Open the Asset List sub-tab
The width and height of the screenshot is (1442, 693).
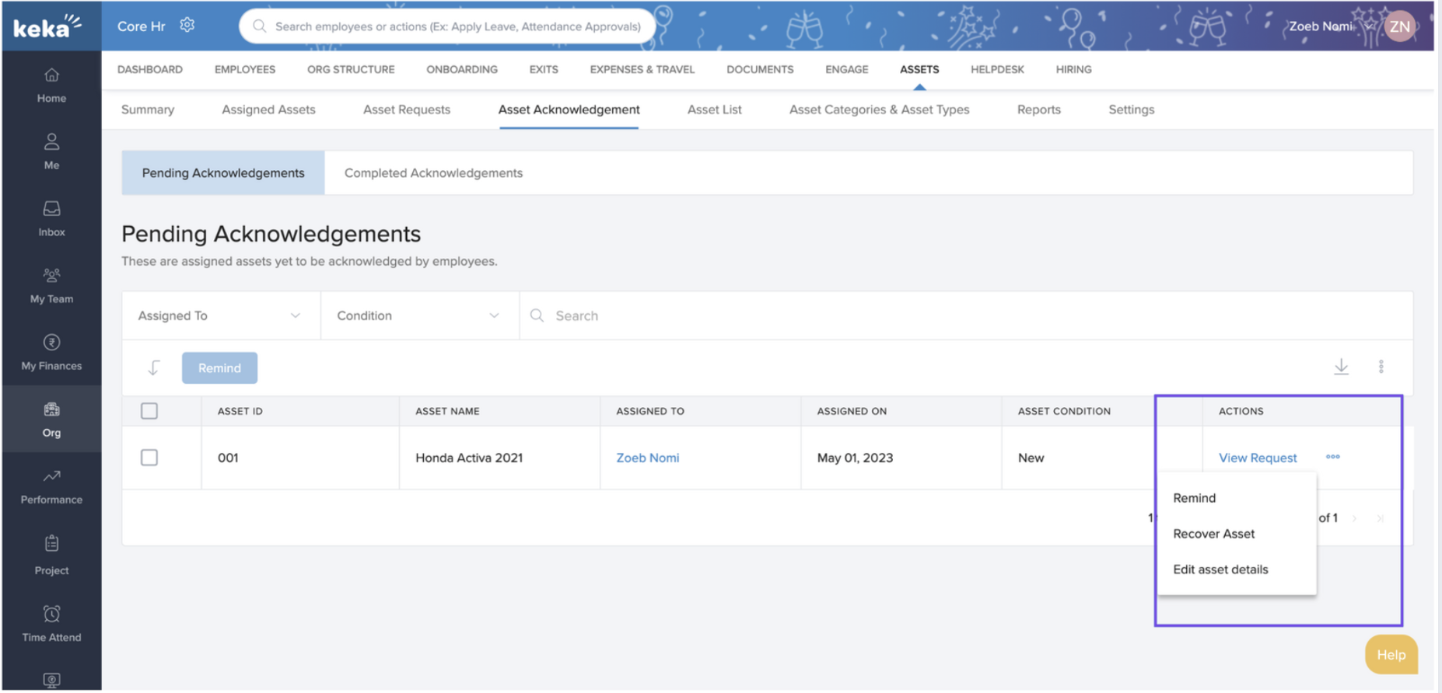click(x=714, y=110)
